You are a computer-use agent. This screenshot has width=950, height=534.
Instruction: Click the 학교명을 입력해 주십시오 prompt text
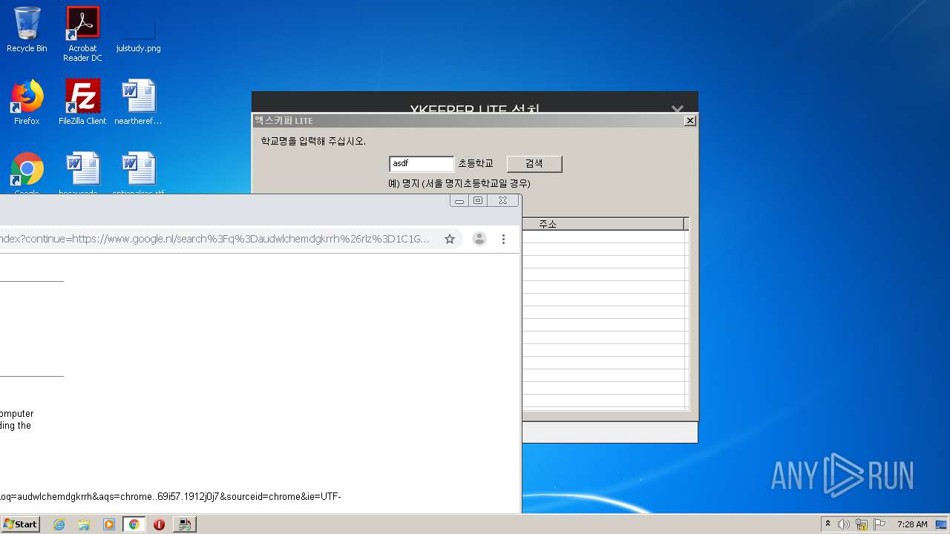pyautogui.click(x=313, y=141)
